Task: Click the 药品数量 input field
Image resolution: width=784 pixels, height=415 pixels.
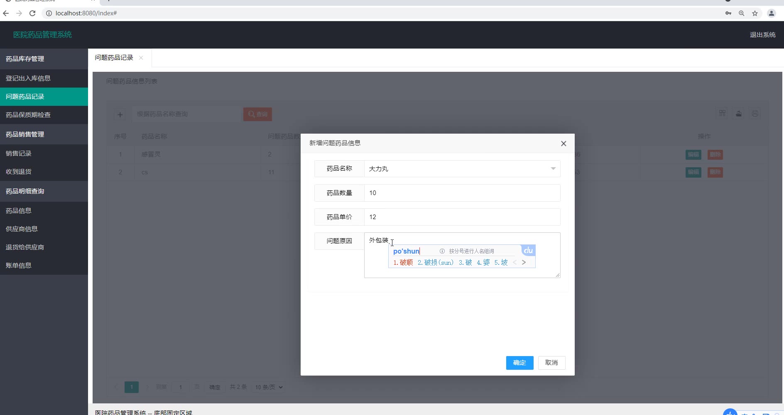Action: pos(462,193)
